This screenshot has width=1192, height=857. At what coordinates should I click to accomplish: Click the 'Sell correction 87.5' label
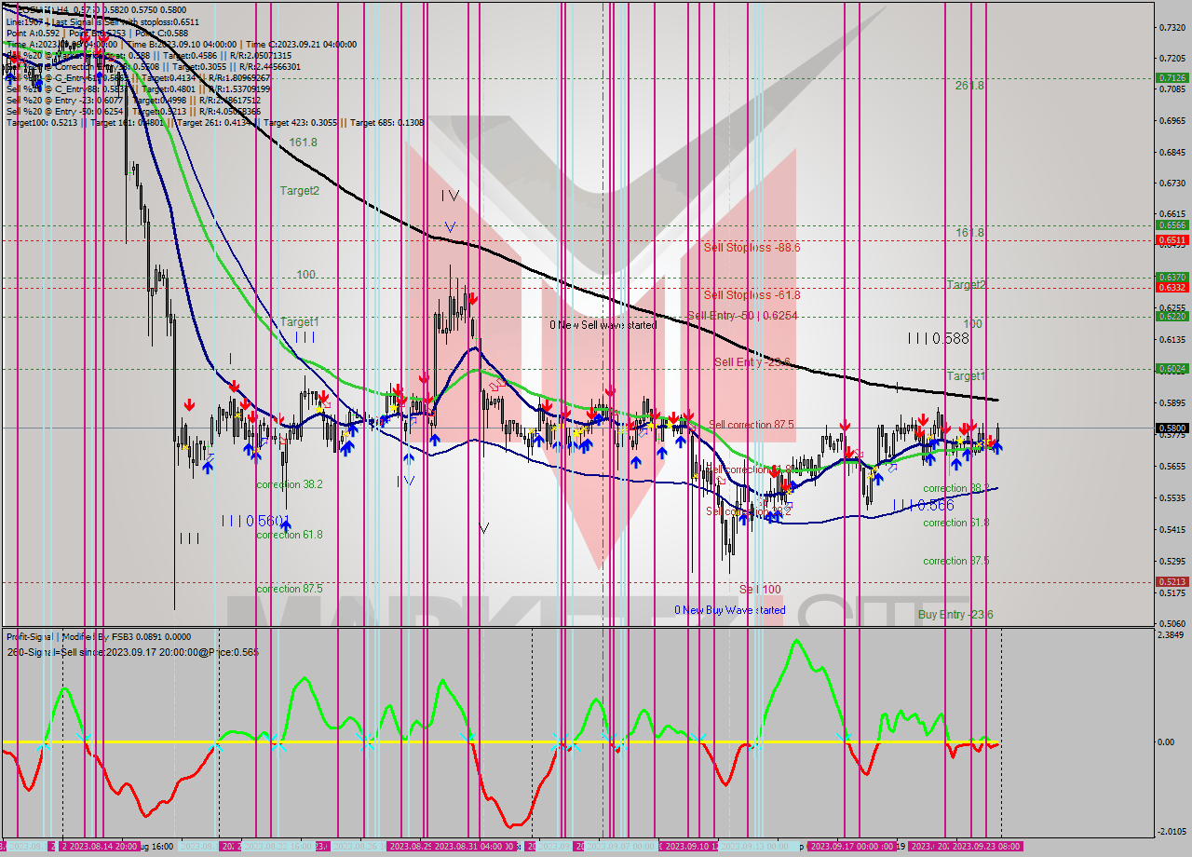[x=752, y=425]
